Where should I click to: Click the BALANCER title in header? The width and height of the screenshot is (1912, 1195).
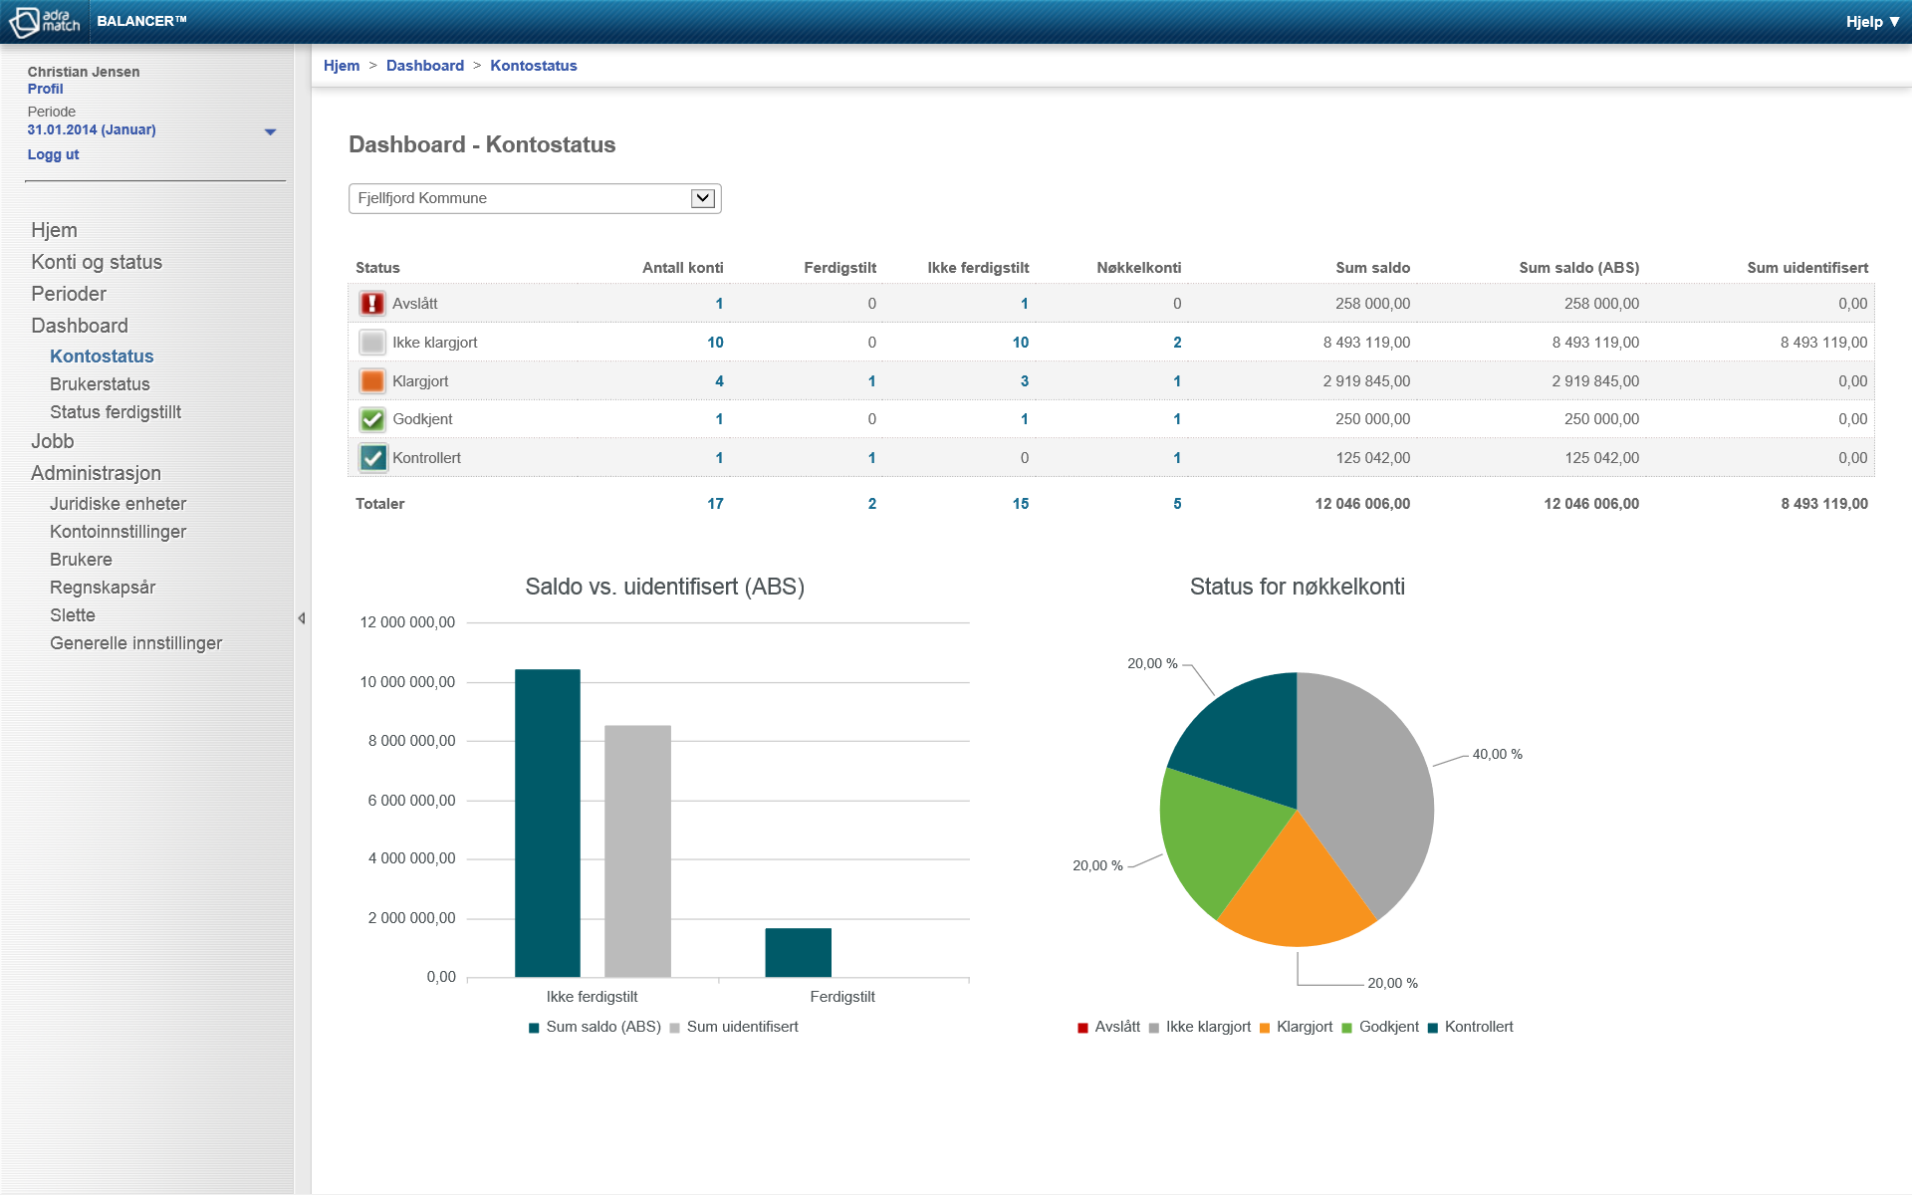[141, 21]
